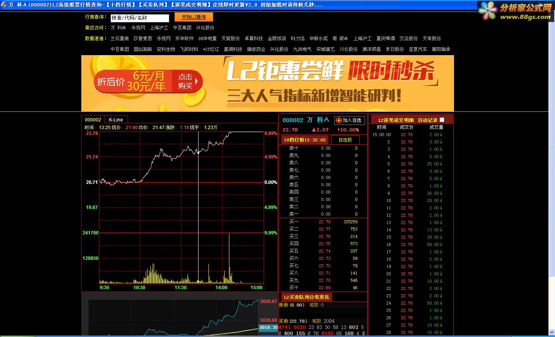Click the 卖十 row in order book
This screenshot has height=337, width=555.
pos(323,148)
